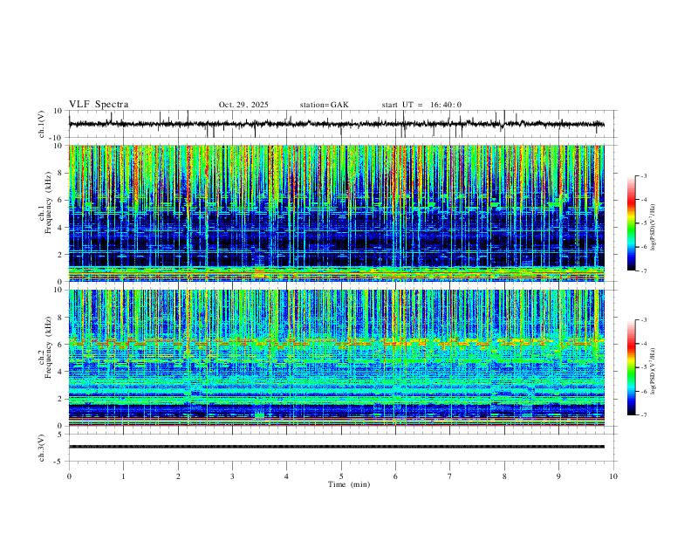The height and width of the screenshot is (534, 691).
Task: Click the ch.2 spectrogram 4 kHz tick label
Action: [x=60, y=372]
